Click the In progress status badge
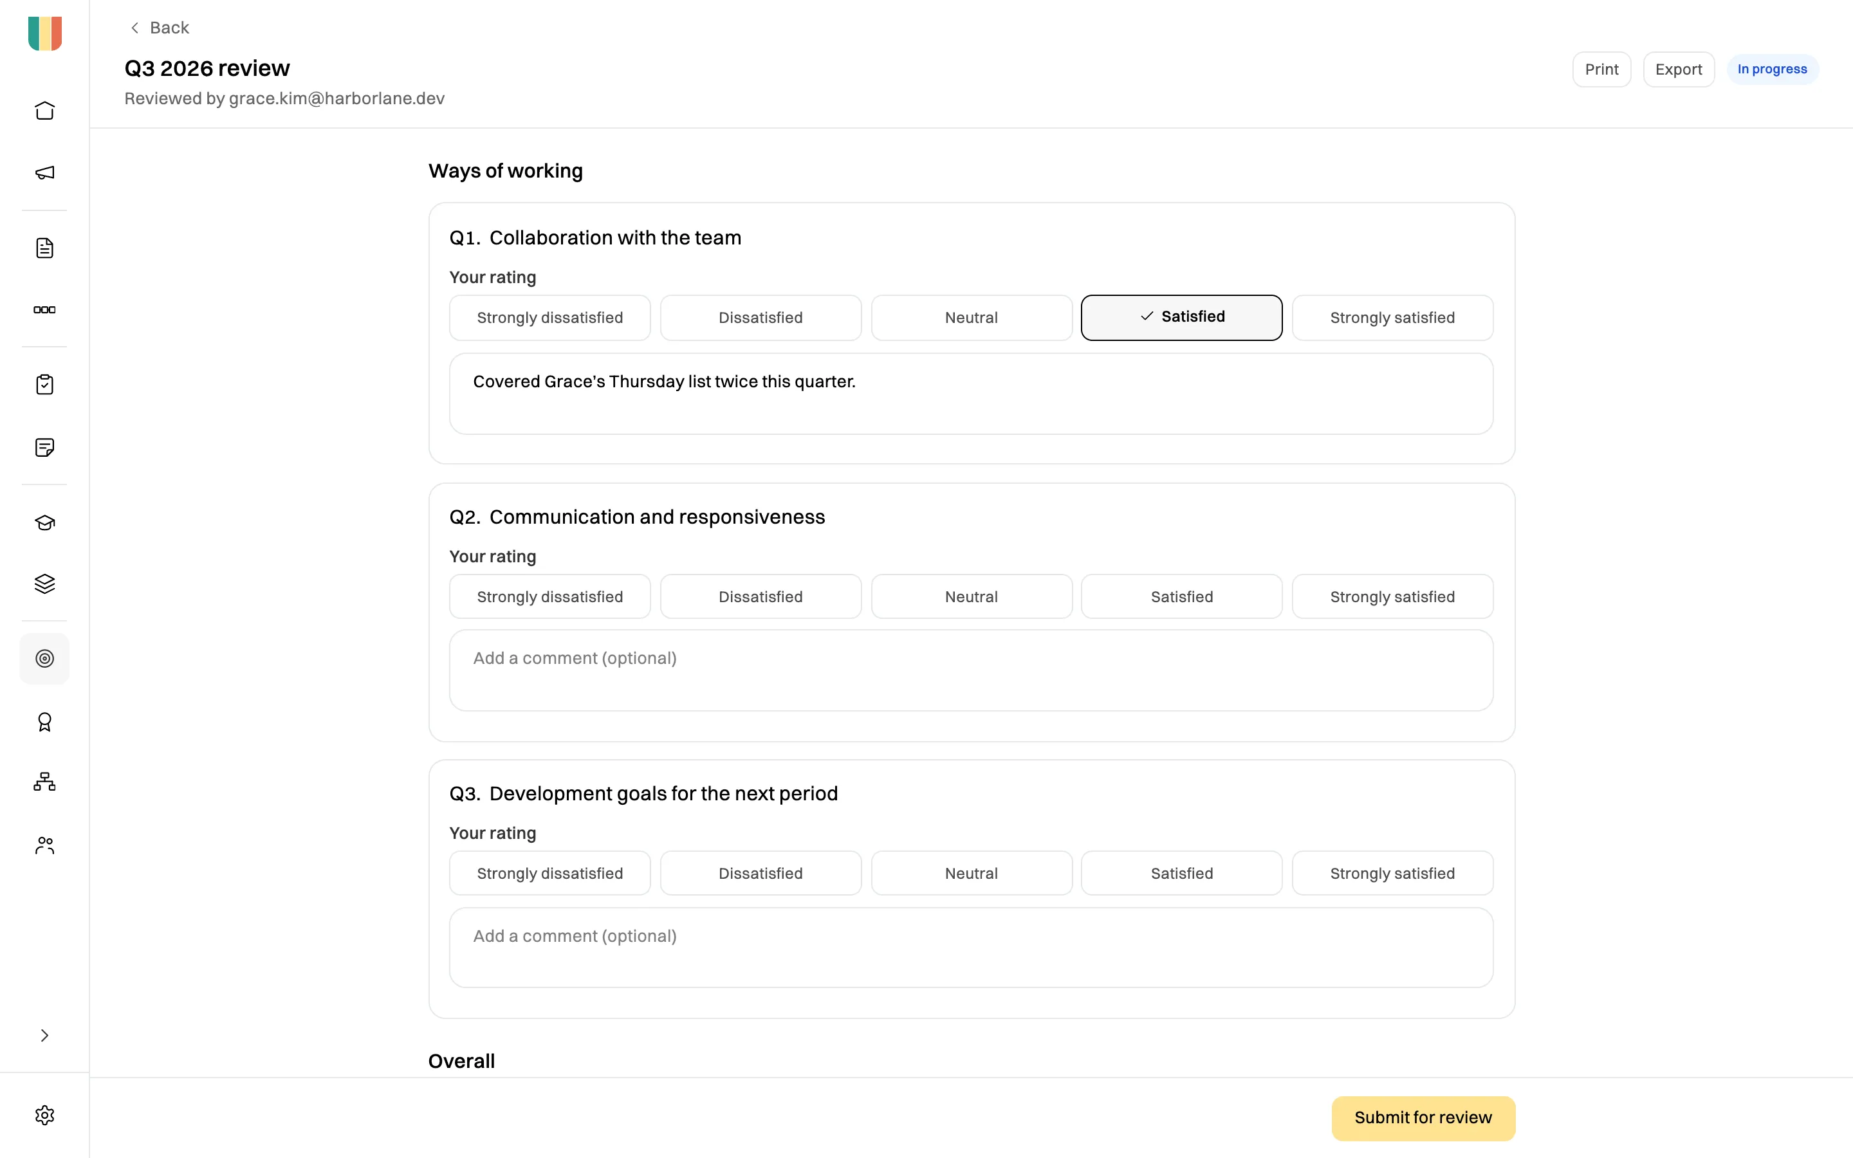1853x1158 pixels. coord(1772,69)
